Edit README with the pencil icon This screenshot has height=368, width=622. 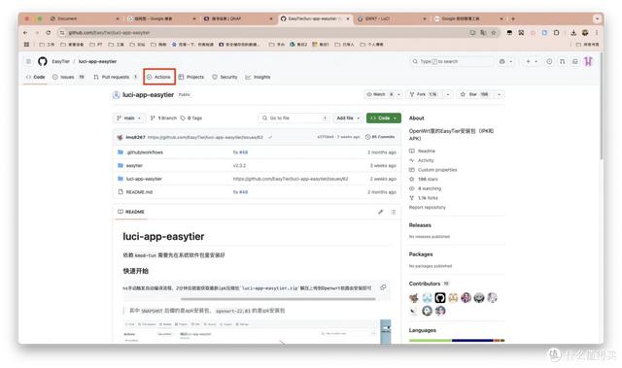381,212
